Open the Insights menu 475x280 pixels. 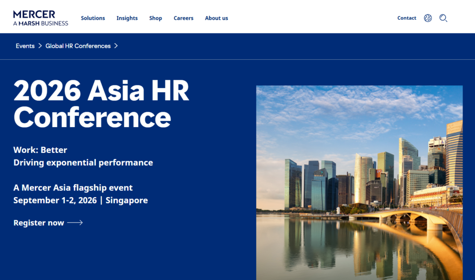(x=127, y=18)
